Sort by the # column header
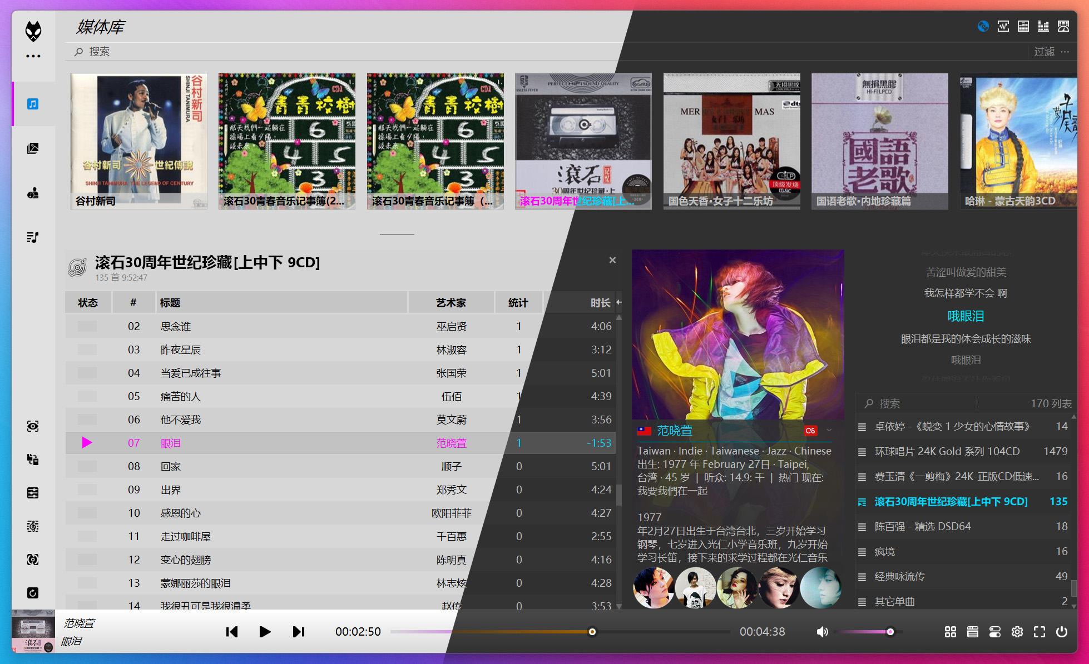The width and height of the screenshot is (1089, 664). (x=133, y=303)
